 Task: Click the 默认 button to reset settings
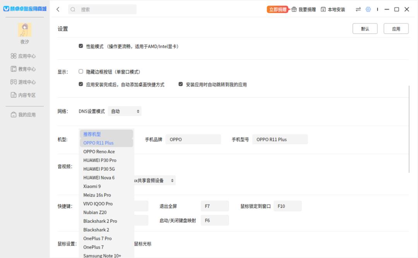tap(365, 28)
